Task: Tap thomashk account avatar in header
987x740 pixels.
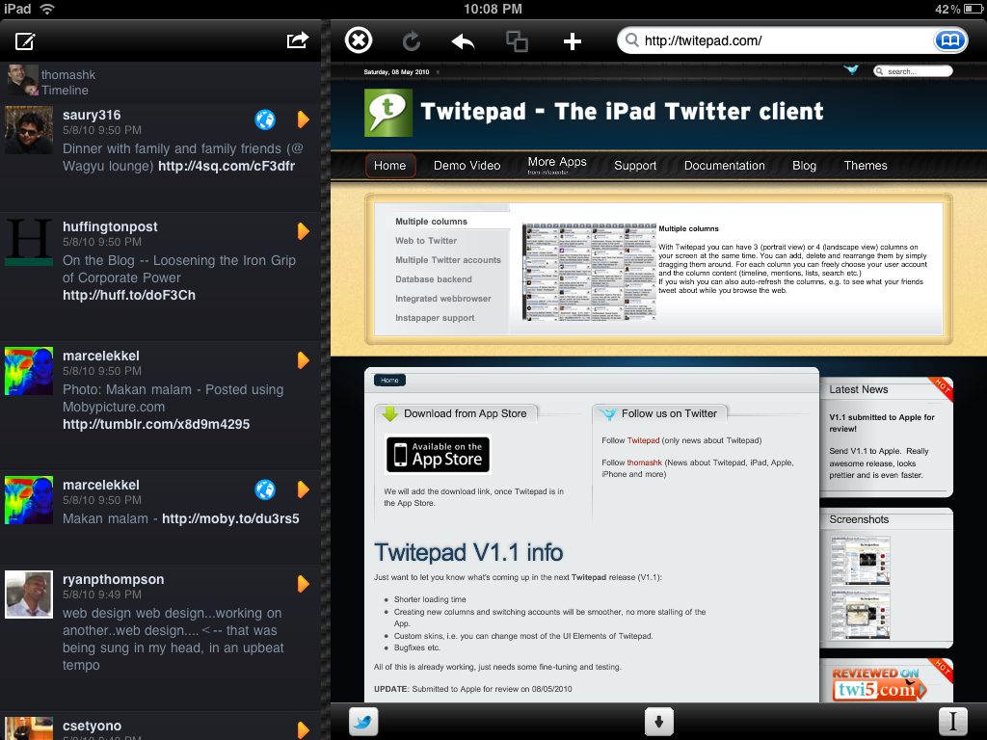Action: 23,80
